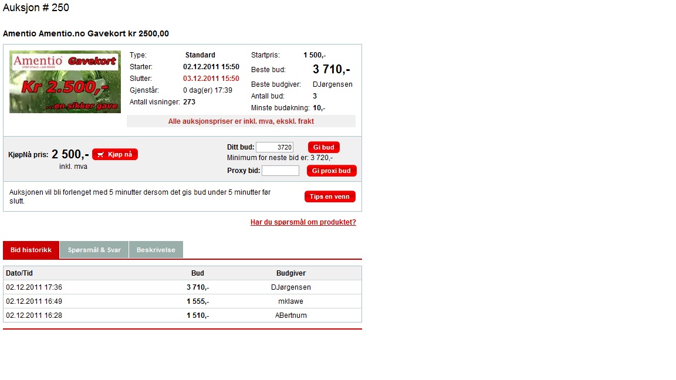Select bid row dated 02.12.2011 16:28
Screen dimensions: 676x380
tap(182, 315)
